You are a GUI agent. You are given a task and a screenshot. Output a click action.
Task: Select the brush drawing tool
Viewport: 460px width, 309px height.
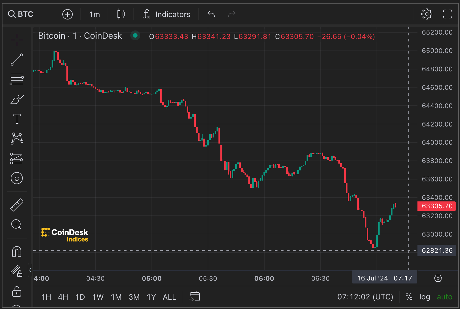point(17,99)
